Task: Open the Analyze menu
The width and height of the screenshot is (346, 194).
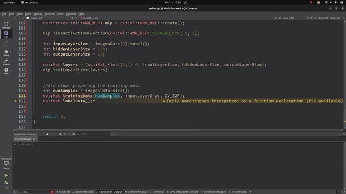Action: pyautogui.click(x=49, y=14)
